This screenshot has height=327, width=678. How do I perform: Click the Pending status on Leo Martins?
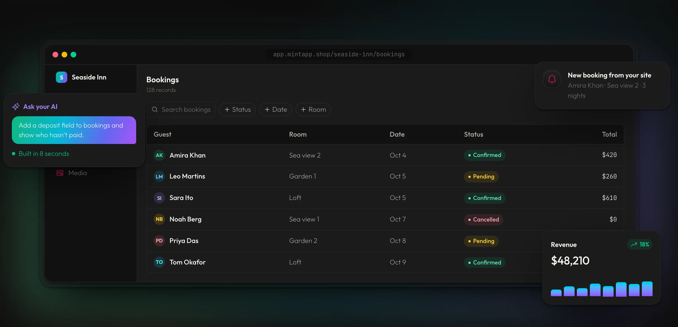(x=481, y=177)
